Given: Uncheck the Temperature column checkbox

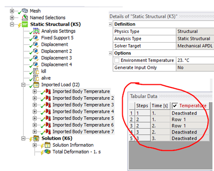Looking at the screenshot, I should 175,106.
